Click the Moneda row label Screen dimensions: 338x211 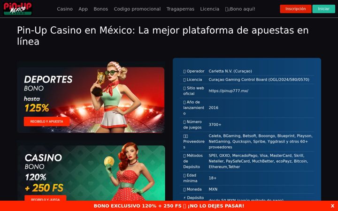[192, 189]
